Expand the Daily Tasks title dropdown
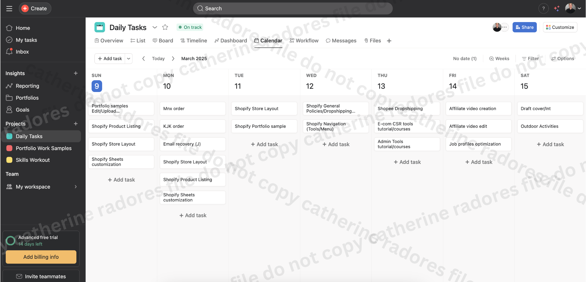Image resolution: width=586 pixels, height=282 pixels. click(155, 27)
